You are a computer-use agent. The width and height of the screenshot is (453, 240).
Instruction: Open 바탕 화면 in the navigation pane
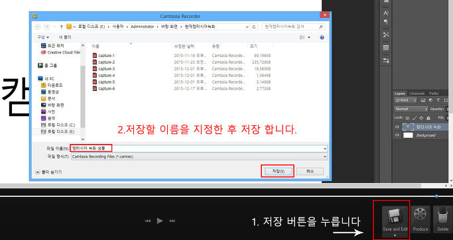click(x=52, y=105)
